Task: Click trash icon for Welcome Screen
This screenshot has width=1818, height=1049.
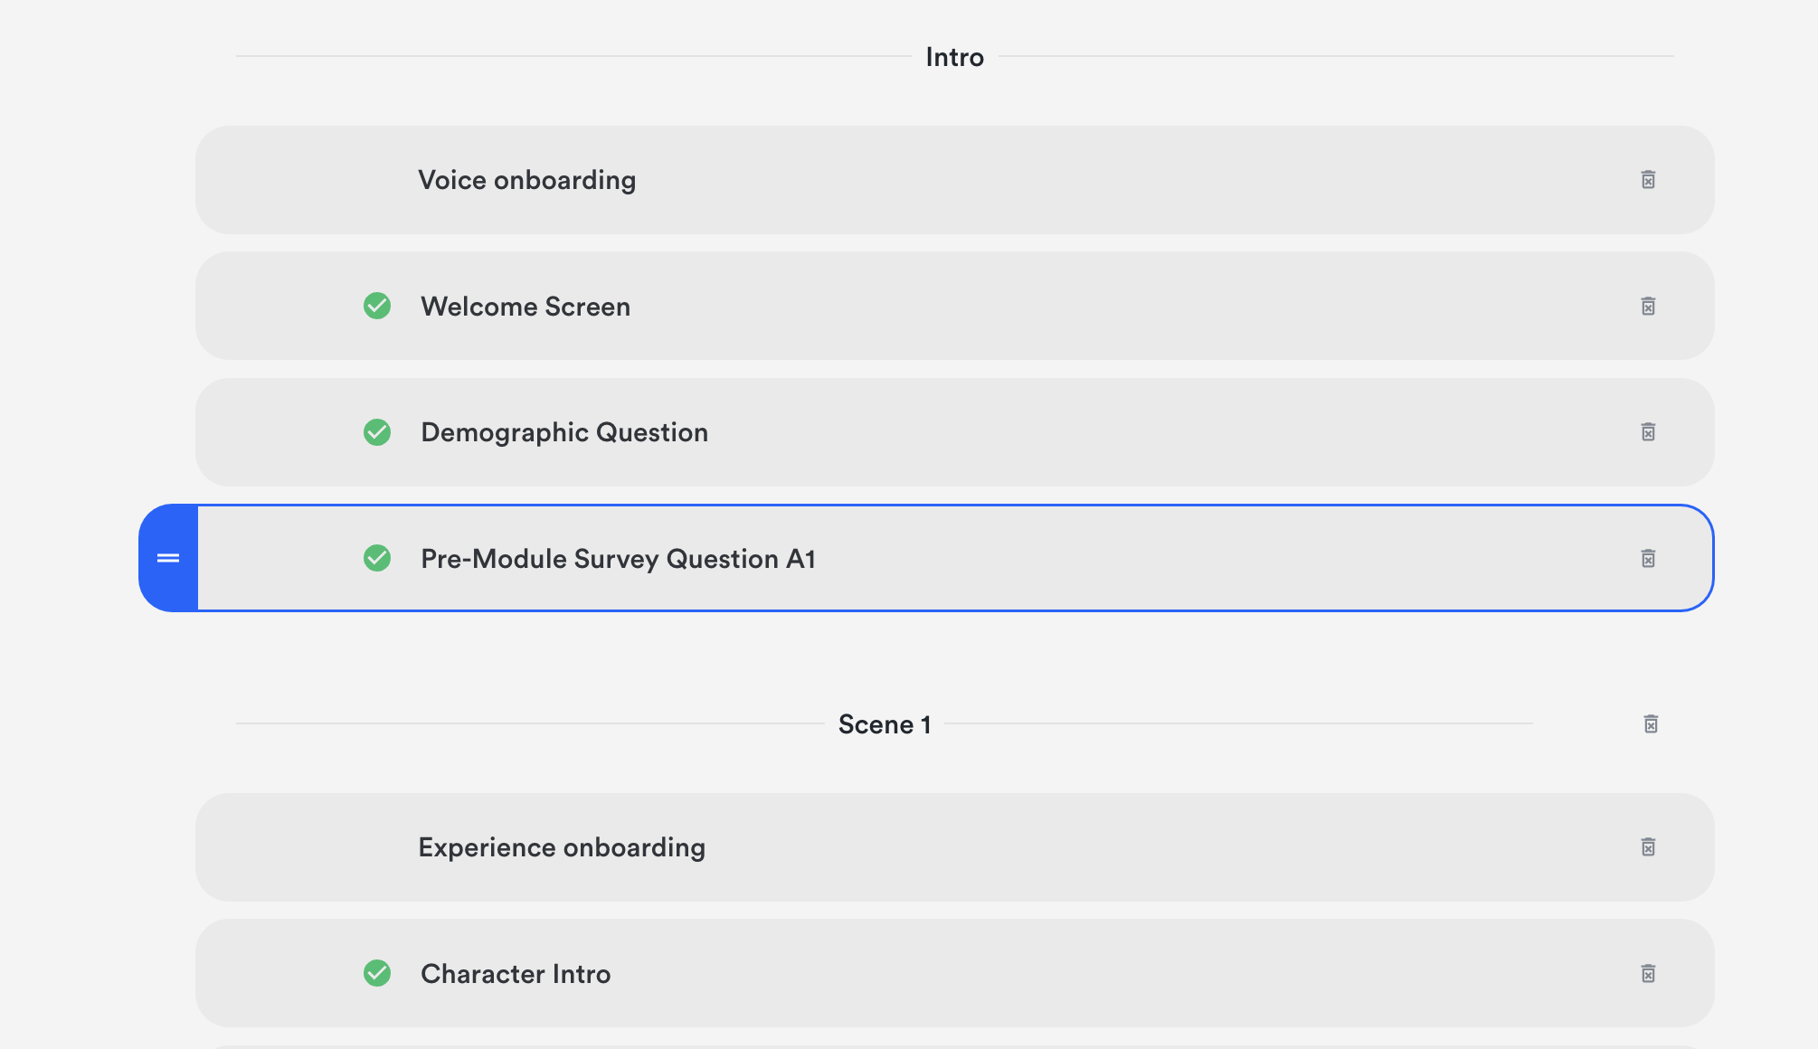Action: point(1648,307)
